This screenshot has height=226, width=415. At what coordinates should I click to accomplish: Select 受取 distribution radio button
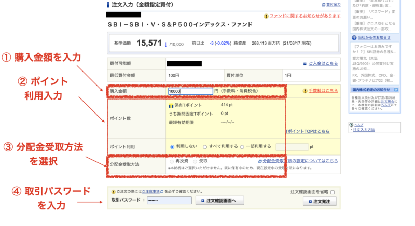point(195,162)
